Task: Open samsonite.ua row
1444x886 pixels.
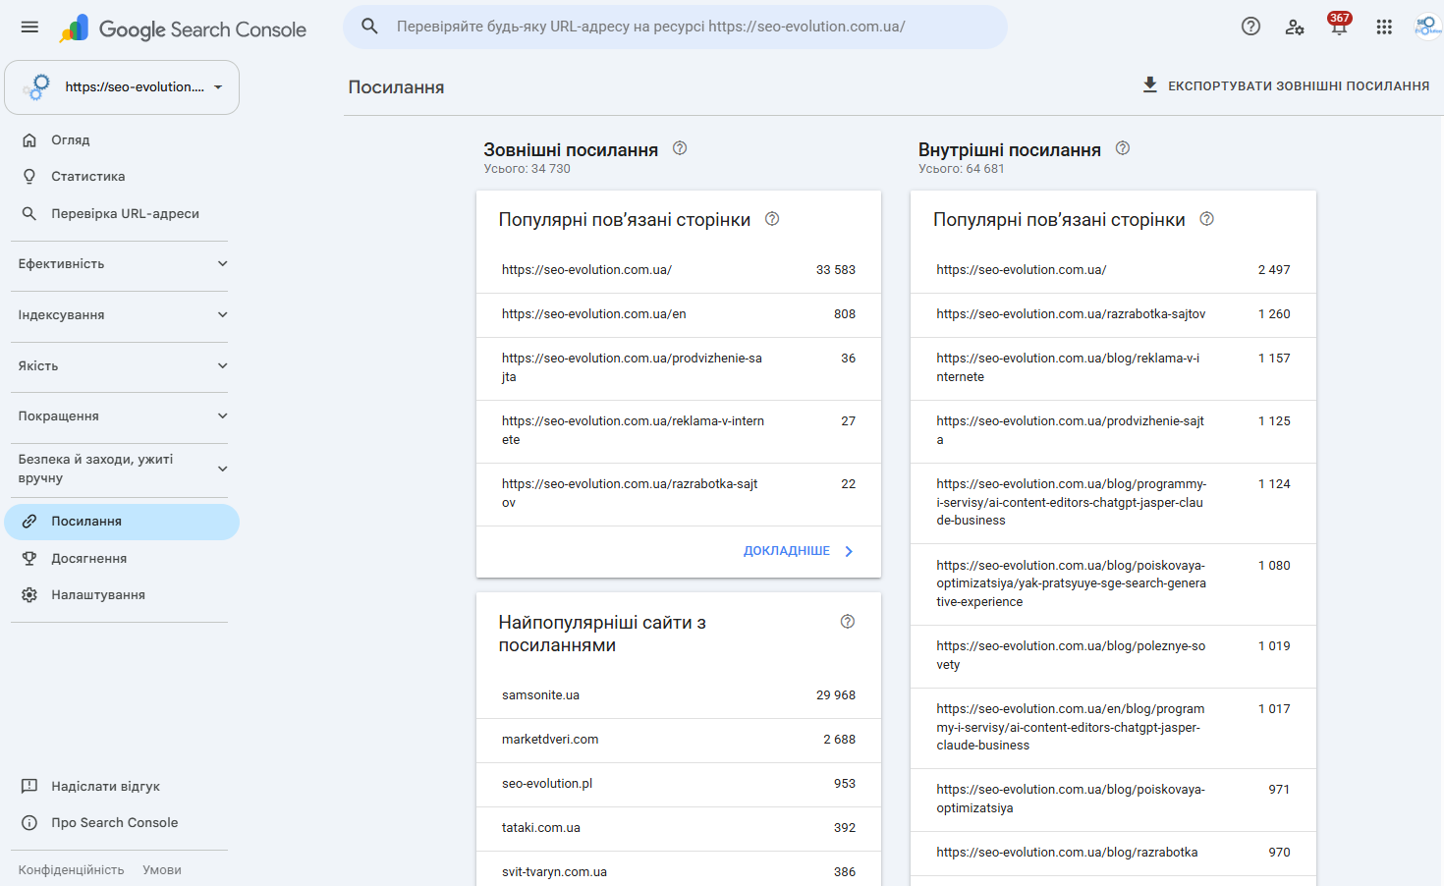Action: tap(679, 695)
